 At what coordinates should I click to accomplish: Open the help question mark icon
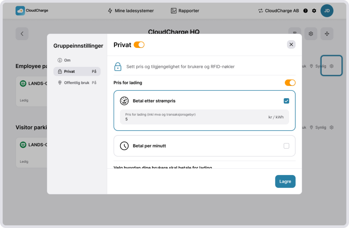pos(305,11)
